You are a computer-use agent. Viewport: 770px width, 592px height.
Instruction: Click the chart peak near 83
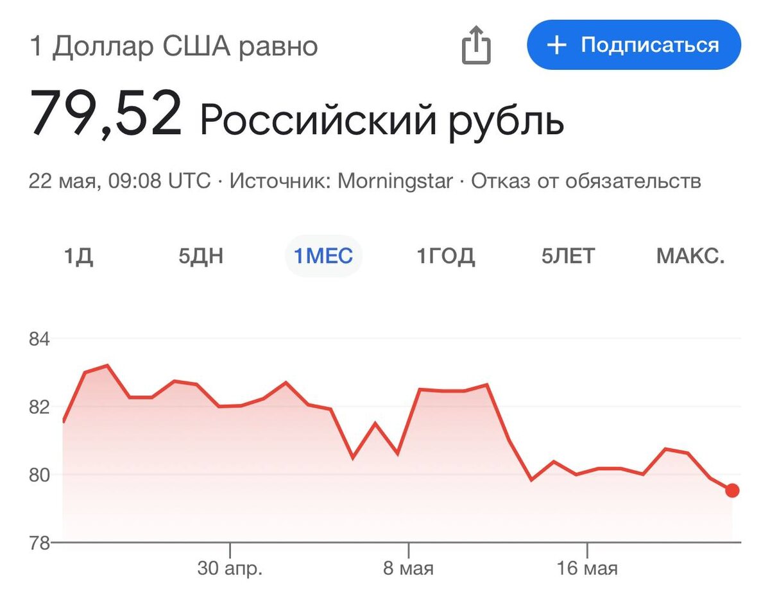tap(107, 366)
